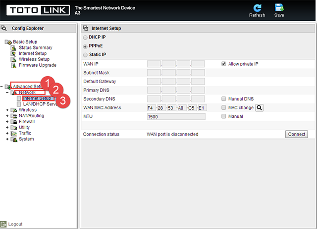Viewport: 317px width, 229px height.
Task: Click the Firmware Upgrade icon
Action: tap(13, 65)
